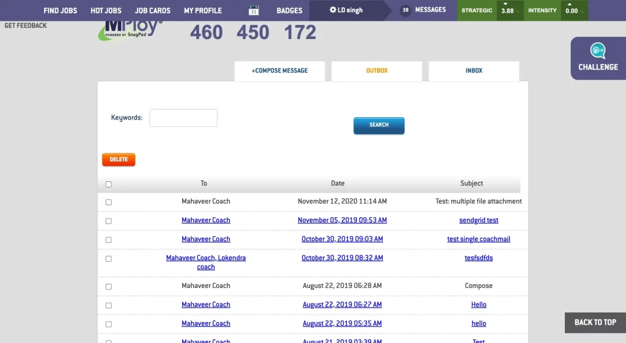Tick checkbox for the tesfsdfds message
Image resolution: width=626 pixels, height=343 pixels.
pos(109,259)
